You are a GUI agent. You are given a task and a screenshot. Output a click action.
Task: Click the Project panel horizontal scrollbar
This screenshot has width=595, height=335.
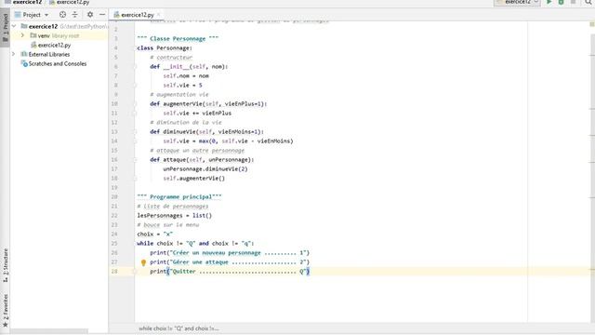[49, 331]
